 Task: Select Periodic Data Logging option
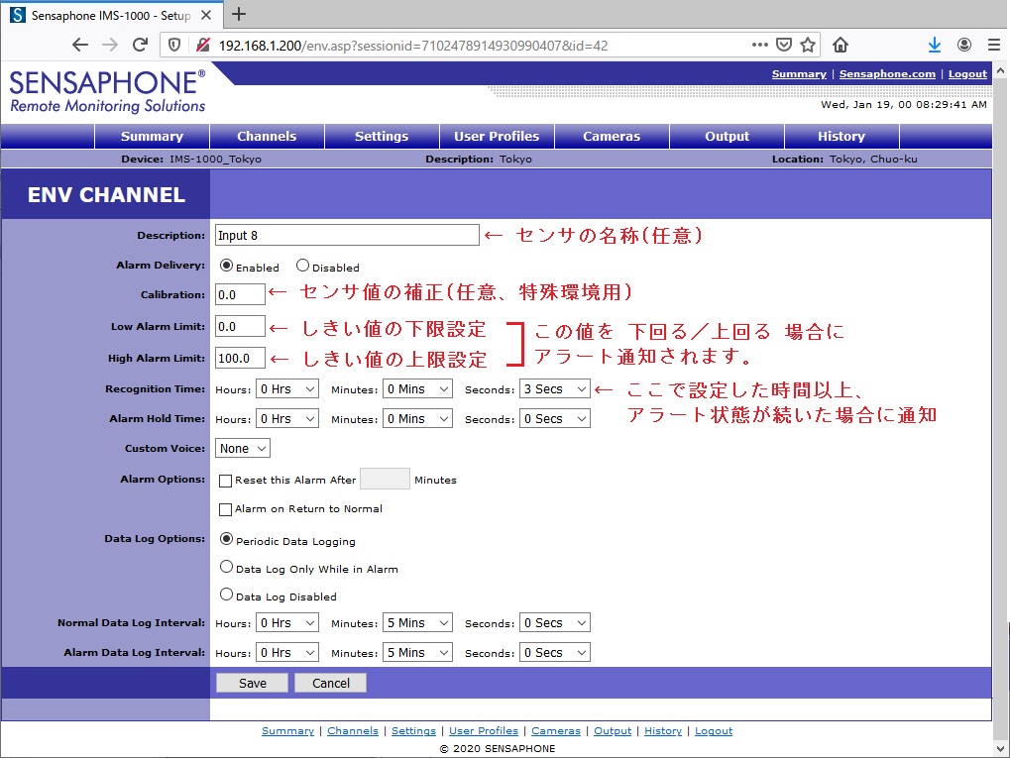click(226, 539)
